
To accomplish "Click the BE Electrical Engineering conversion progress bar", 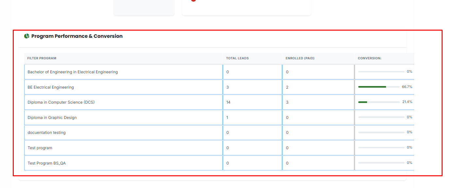I will coord(379,87).
